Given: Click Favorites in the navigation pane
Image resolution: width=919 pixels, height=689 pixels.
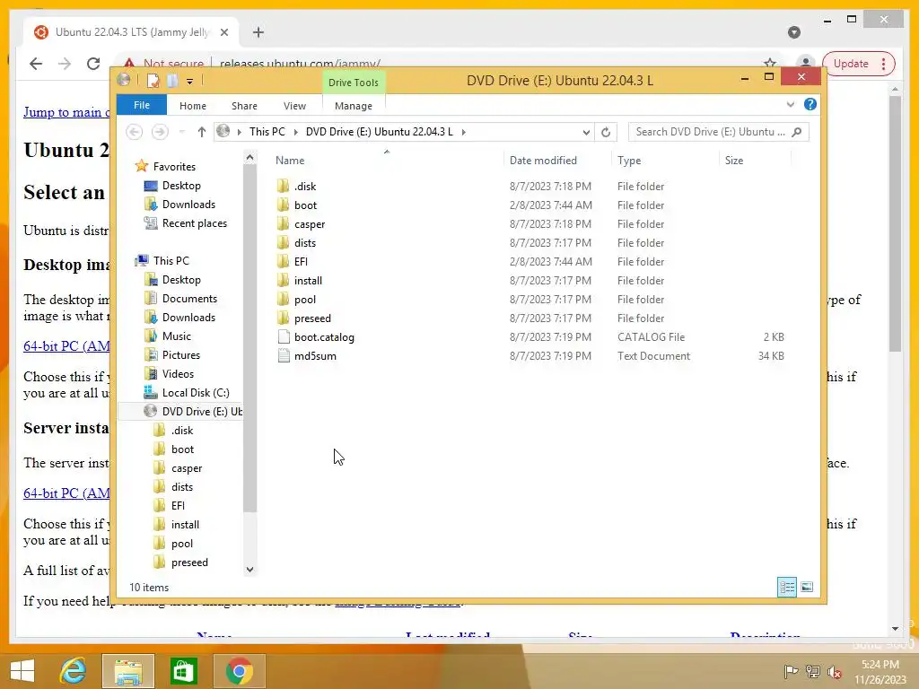Looking at the screenshot, I should point(174,167).
